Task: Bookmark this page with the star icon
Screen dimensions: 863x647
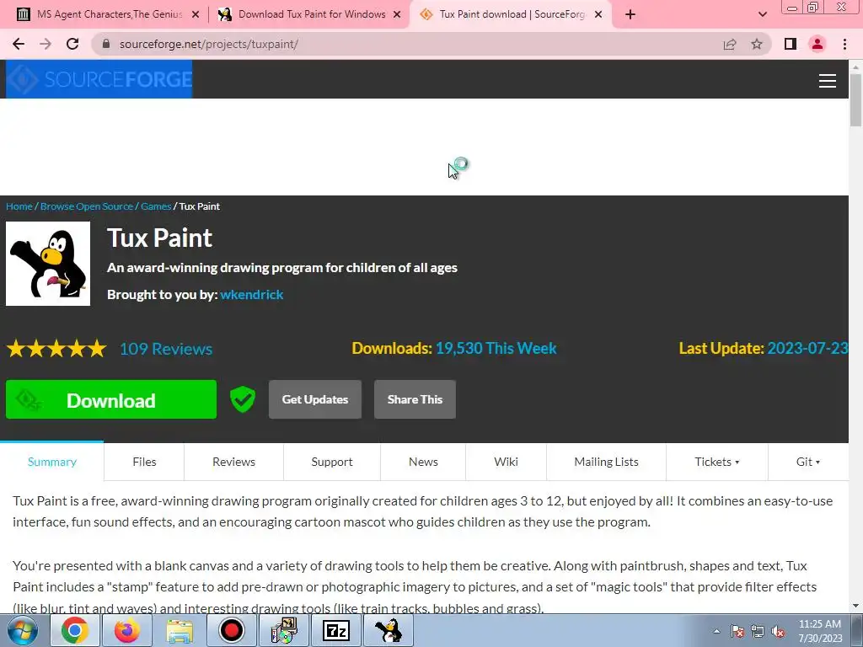Action: click(757, 44)
